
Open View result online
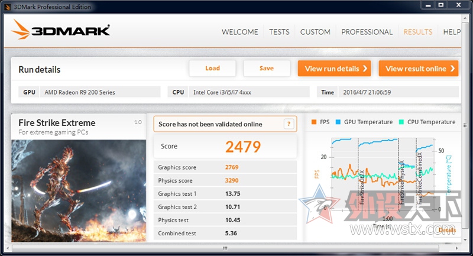(419, 69)
